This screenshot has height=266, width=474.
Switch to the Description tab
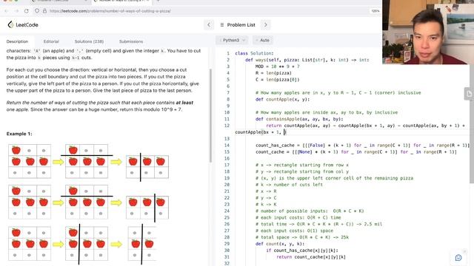coord(17,41)
